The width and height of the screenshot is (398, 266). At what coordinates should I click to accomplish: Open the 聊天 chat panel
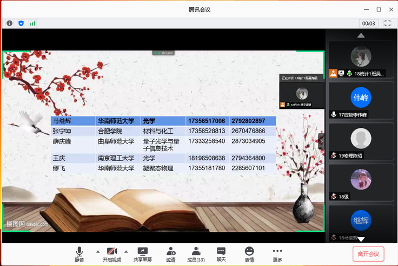tap(221, 254)
